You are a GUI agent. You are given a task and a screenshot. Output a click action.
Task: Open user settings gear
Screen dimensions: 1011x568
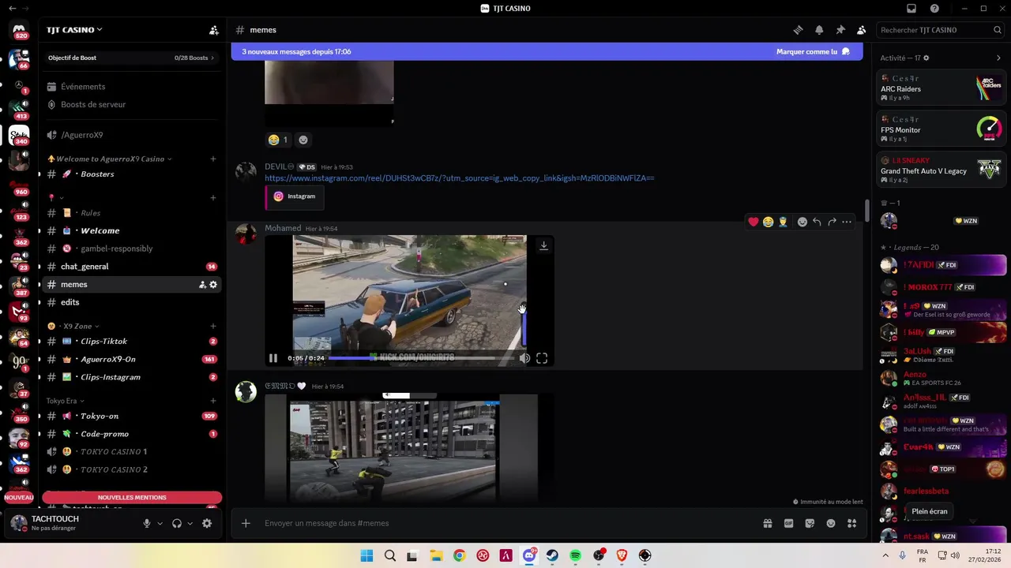[207, 523]
